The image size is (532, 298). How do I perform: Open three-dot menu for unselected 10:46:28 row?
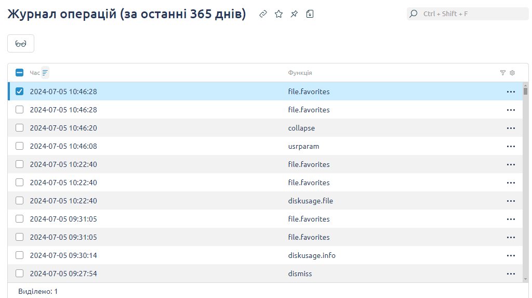point(511,110)
